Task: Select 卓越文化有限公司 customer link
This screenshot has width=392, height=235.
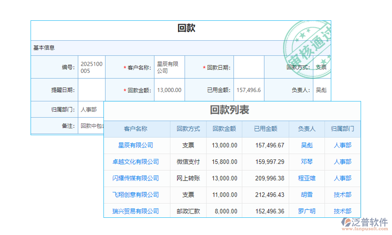Action: (x=136, y=162)
